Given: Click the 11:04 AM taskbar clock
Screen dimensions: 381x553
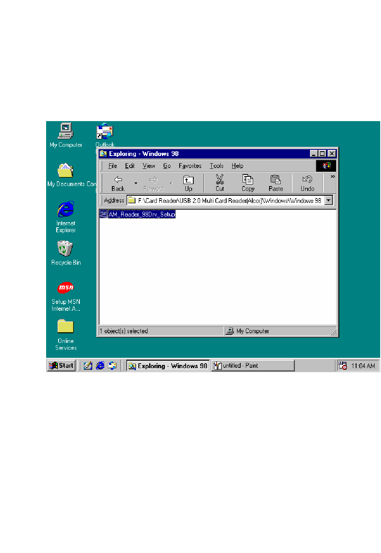Looking at the screenshot, I should point(363,366).
